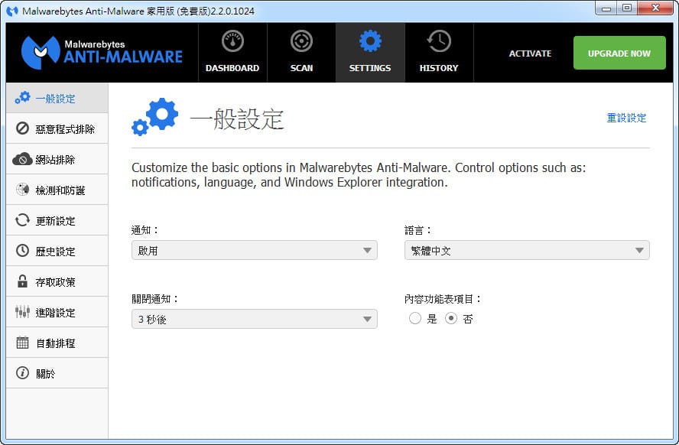Click the green UPGRADE NOW button
Viewport: 679px width, 445px height.
[x=619, y=53]
